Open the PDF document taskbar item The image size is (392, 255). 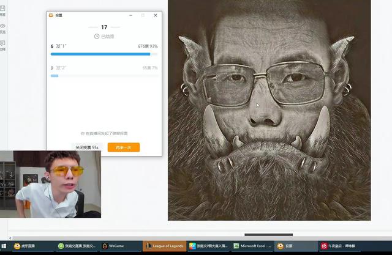coord(209,246)
